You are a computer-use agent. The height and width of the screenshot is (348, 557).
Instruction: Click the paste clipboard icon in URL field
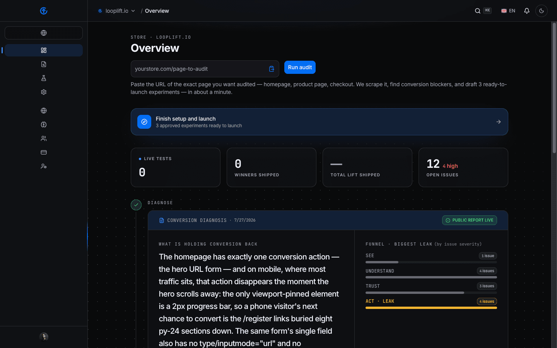(x=272, y=69)
